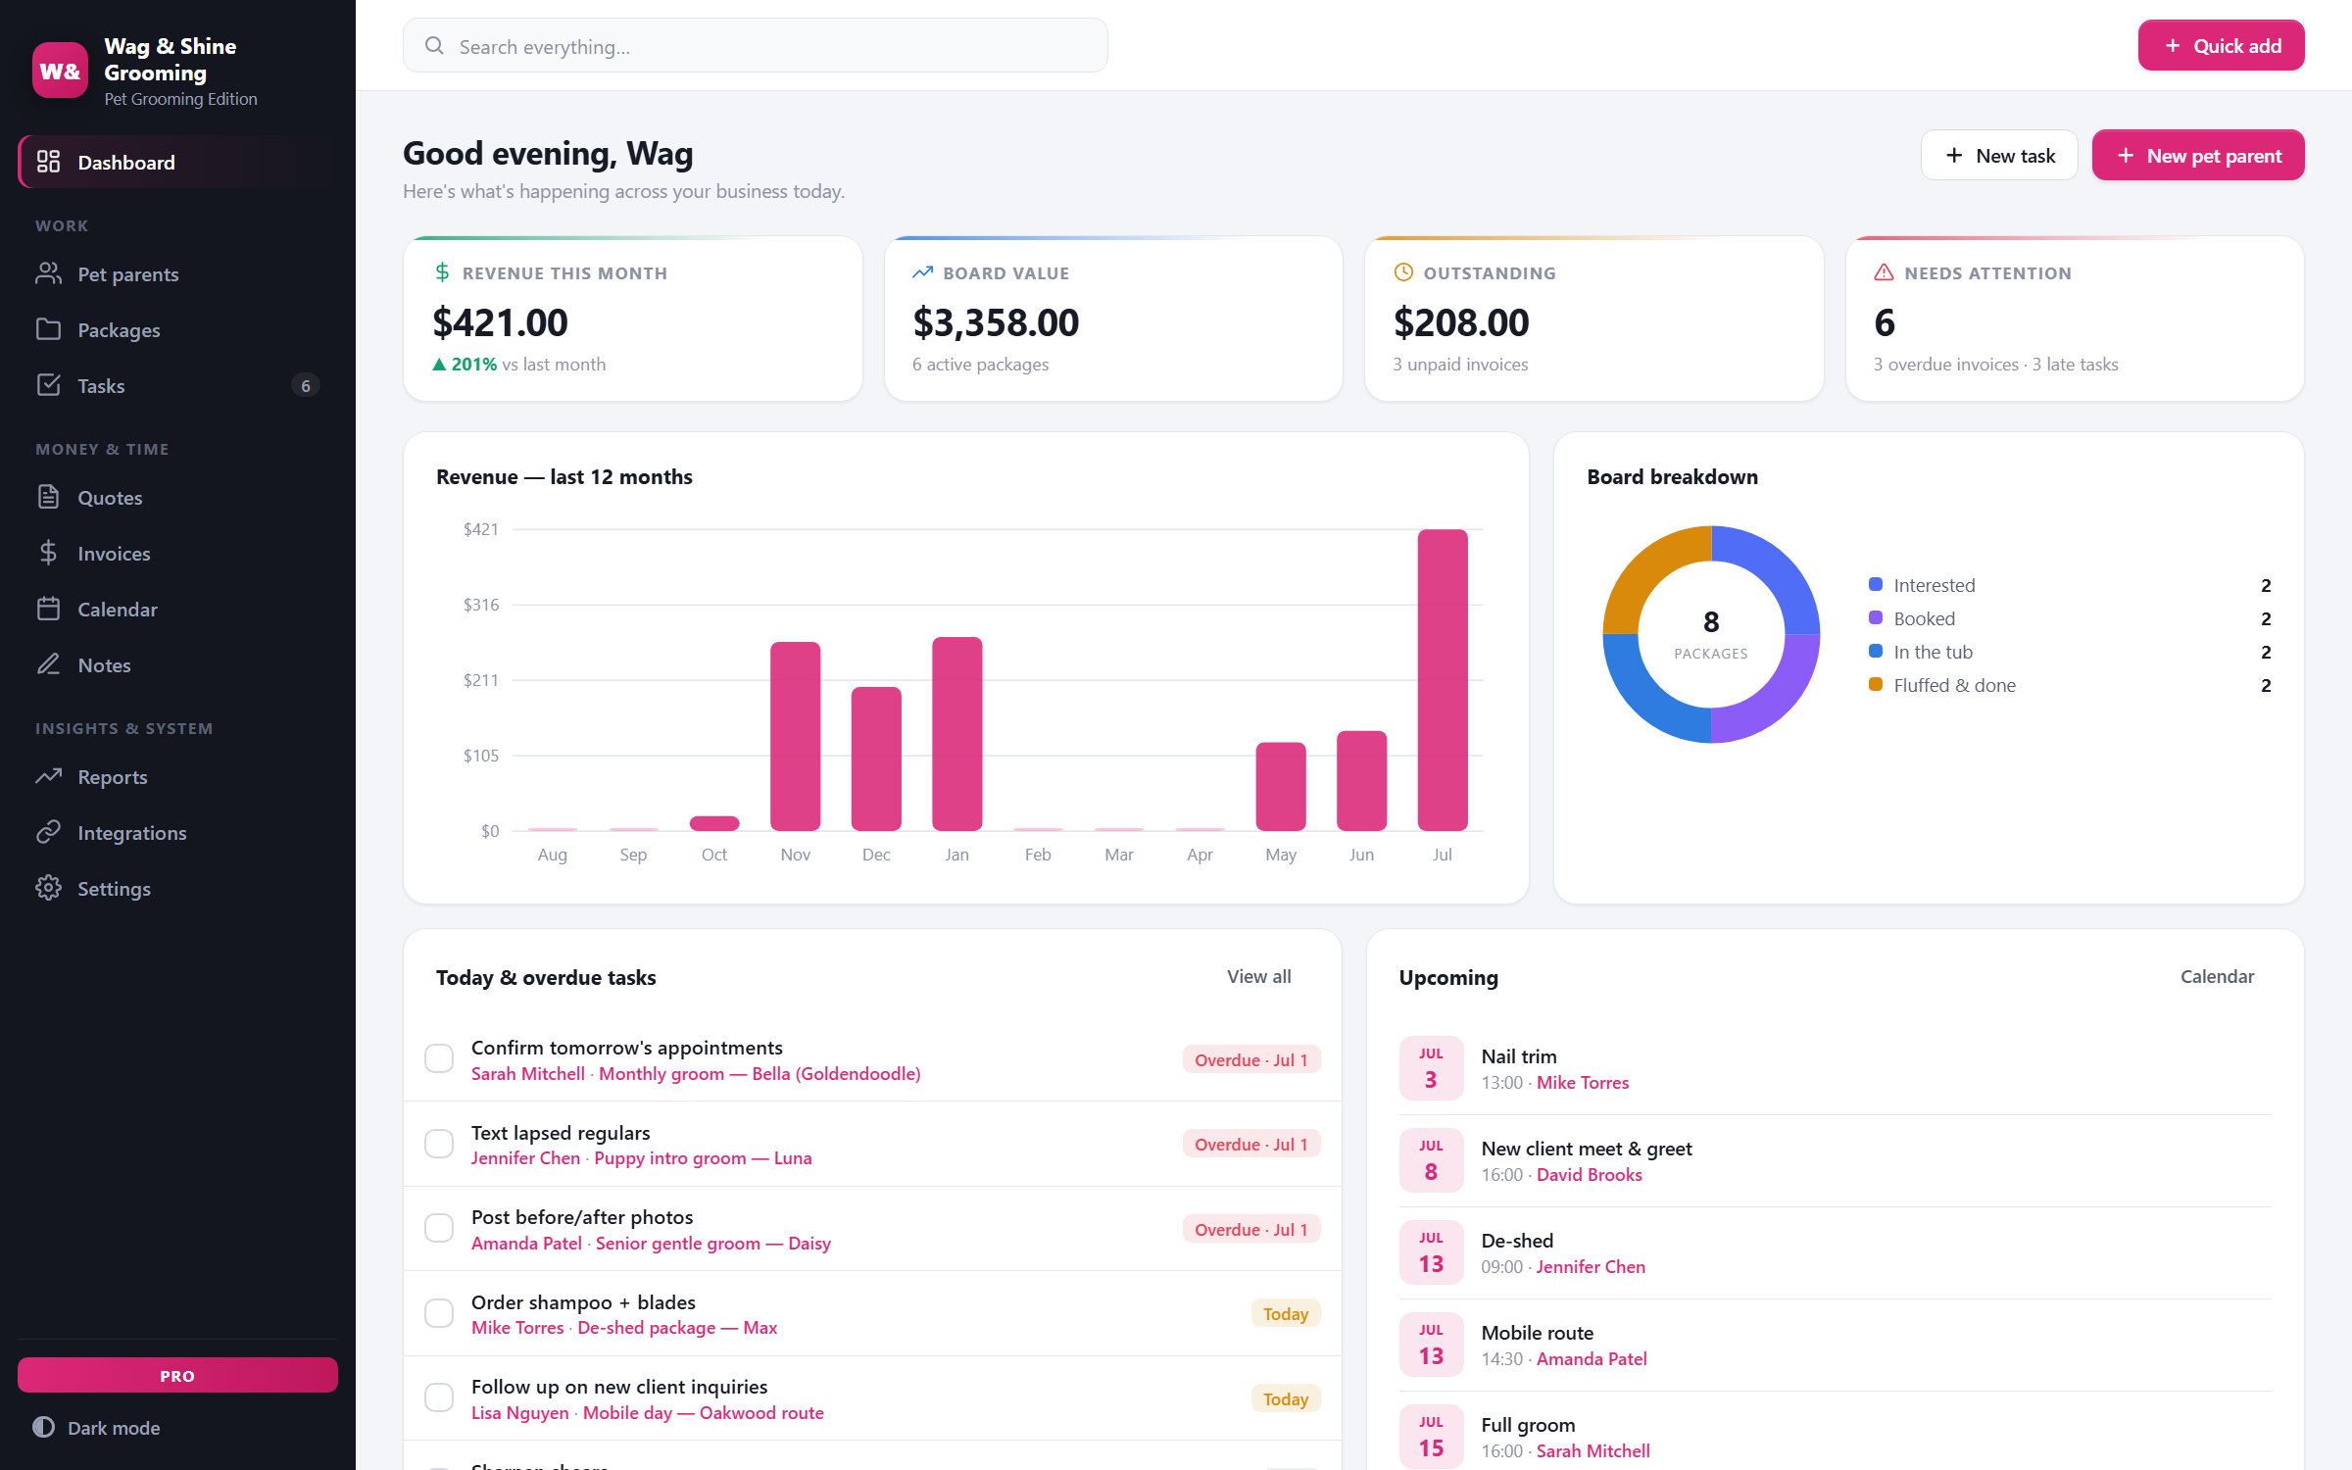Viewport: 2352px width, 1470px height.
Task: Click the Packages folder icon
Action: coord(48,329)
